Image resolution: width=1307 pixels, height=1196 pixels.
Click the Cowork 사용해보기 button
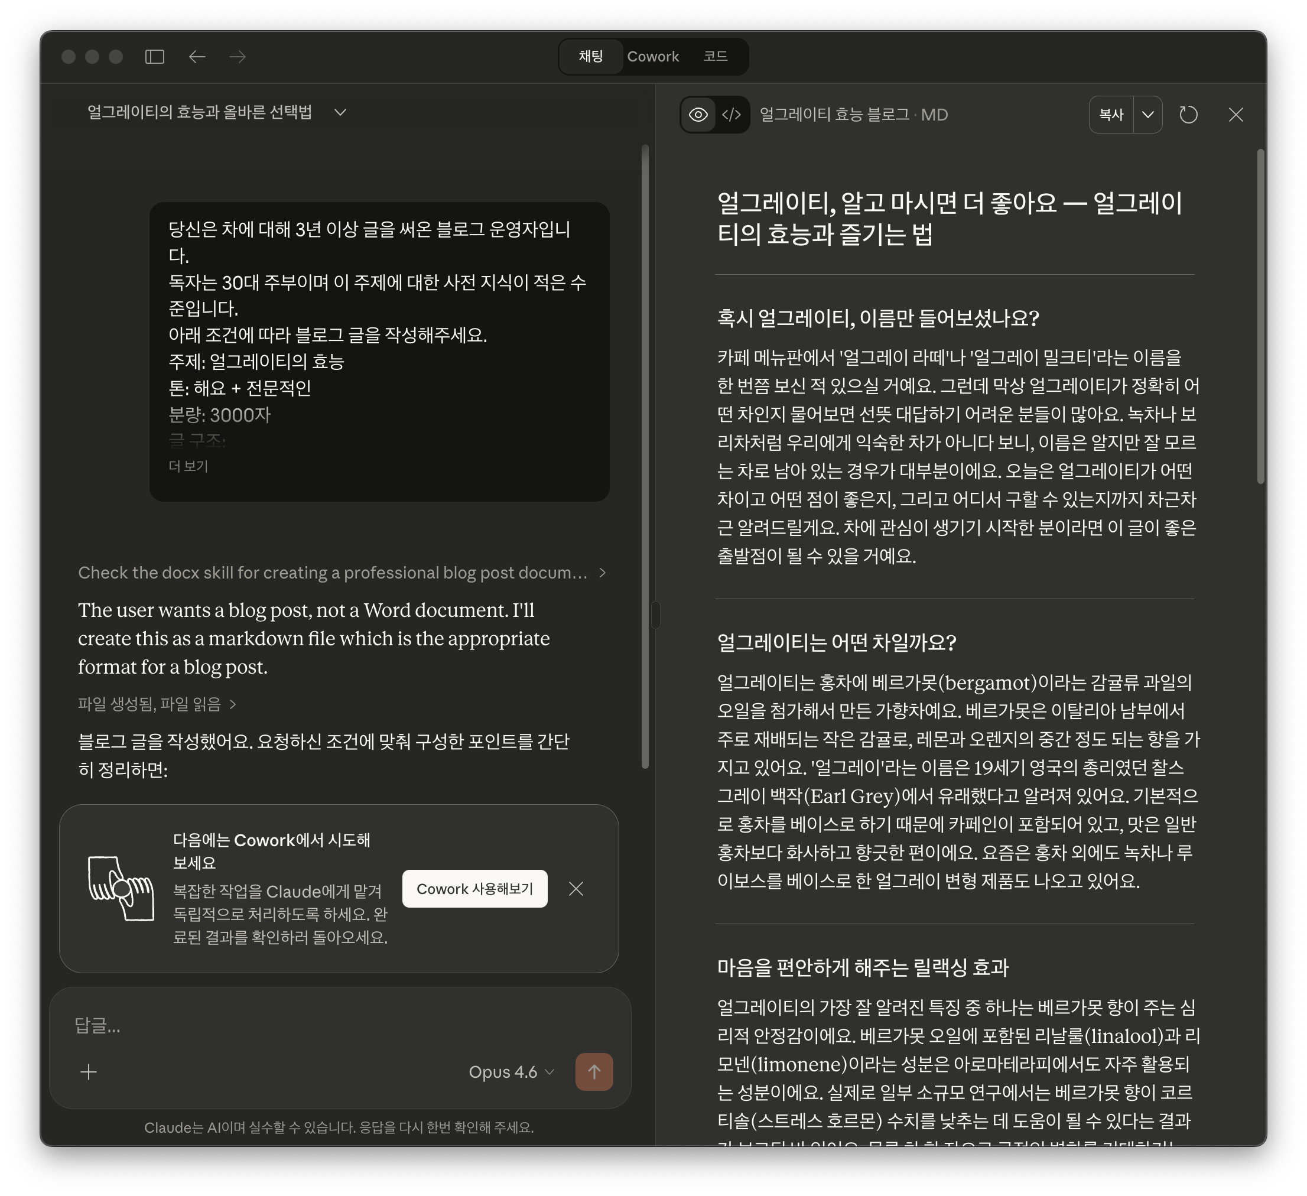(474, 889)
